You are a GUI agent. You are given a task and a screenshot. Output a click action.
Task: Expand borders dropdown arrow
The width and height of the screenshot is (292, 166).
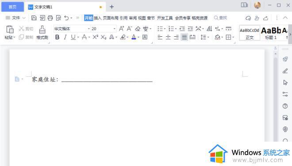233,38
